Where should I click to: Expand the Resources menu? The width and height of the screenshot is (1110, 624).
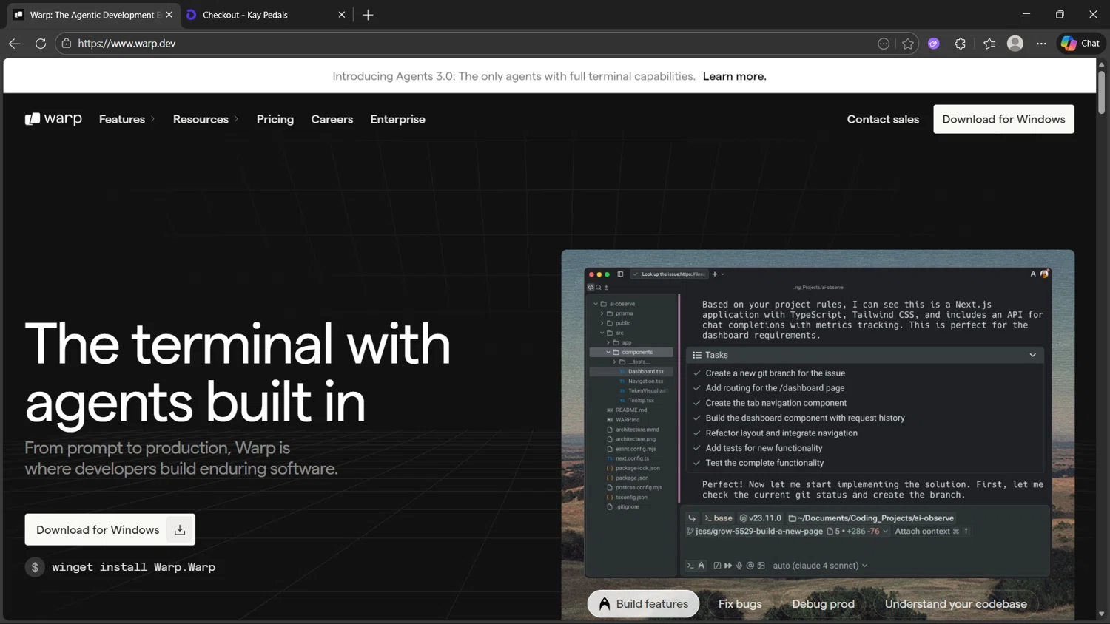[x=206, y=119]
